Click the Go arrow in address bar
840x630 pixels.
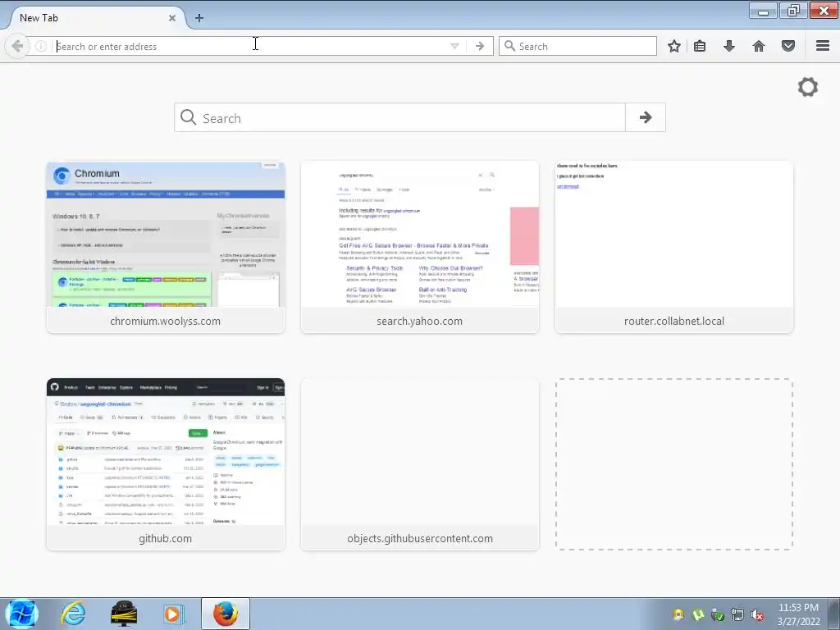point(479,46)
